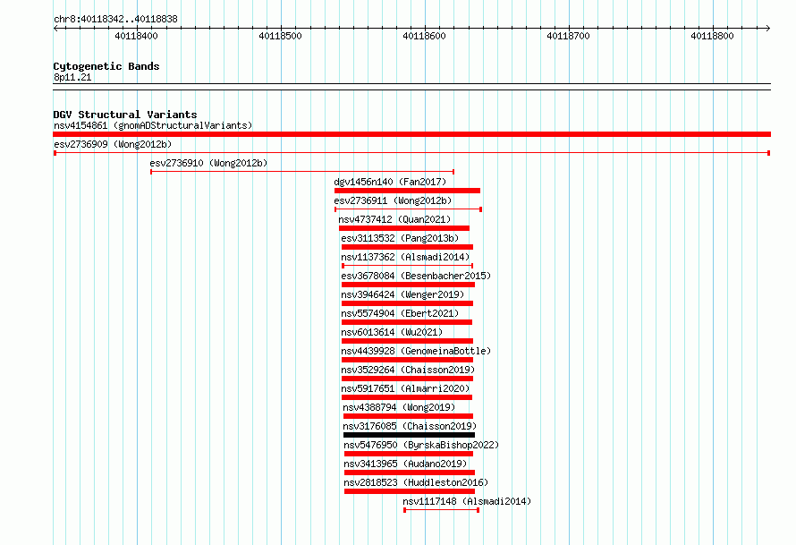
Task: Click nsv5917651 (Almarri2020) label
Action: click(405, 388)
